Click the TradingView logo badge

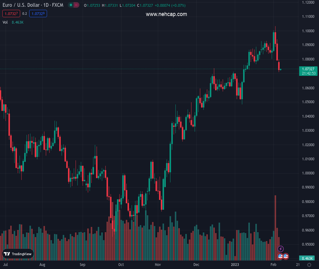(18, 254)
